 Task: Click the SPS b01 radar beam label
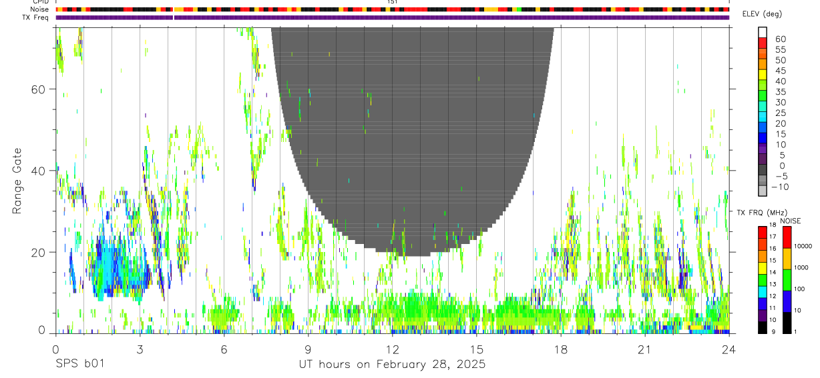[x=79, y=365]
